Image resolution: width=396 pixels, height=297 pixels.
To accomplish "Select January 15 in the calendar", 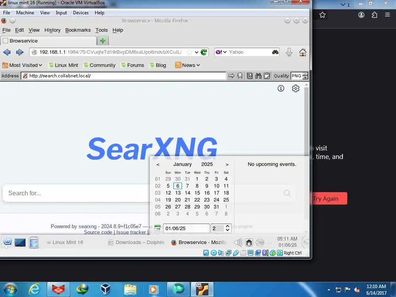I will tap(197, 193).
